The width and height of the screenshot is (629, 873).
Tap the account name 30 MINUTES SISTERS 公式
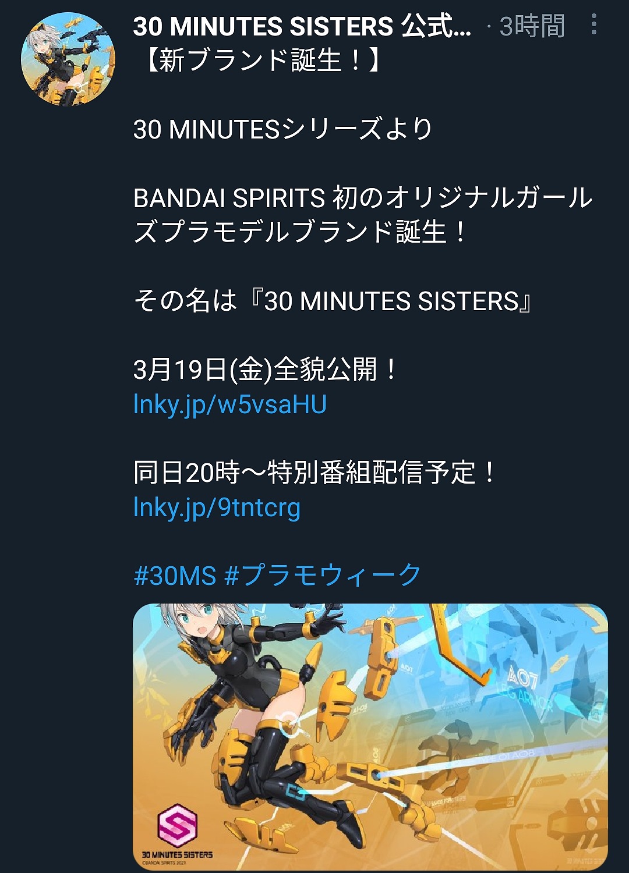pyautogui.click(x=302, y=26)
